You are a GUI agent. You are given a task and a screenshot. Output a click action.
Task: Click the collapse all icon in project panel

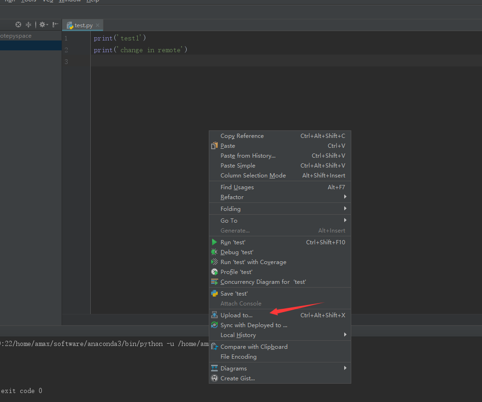coord(29,24)
